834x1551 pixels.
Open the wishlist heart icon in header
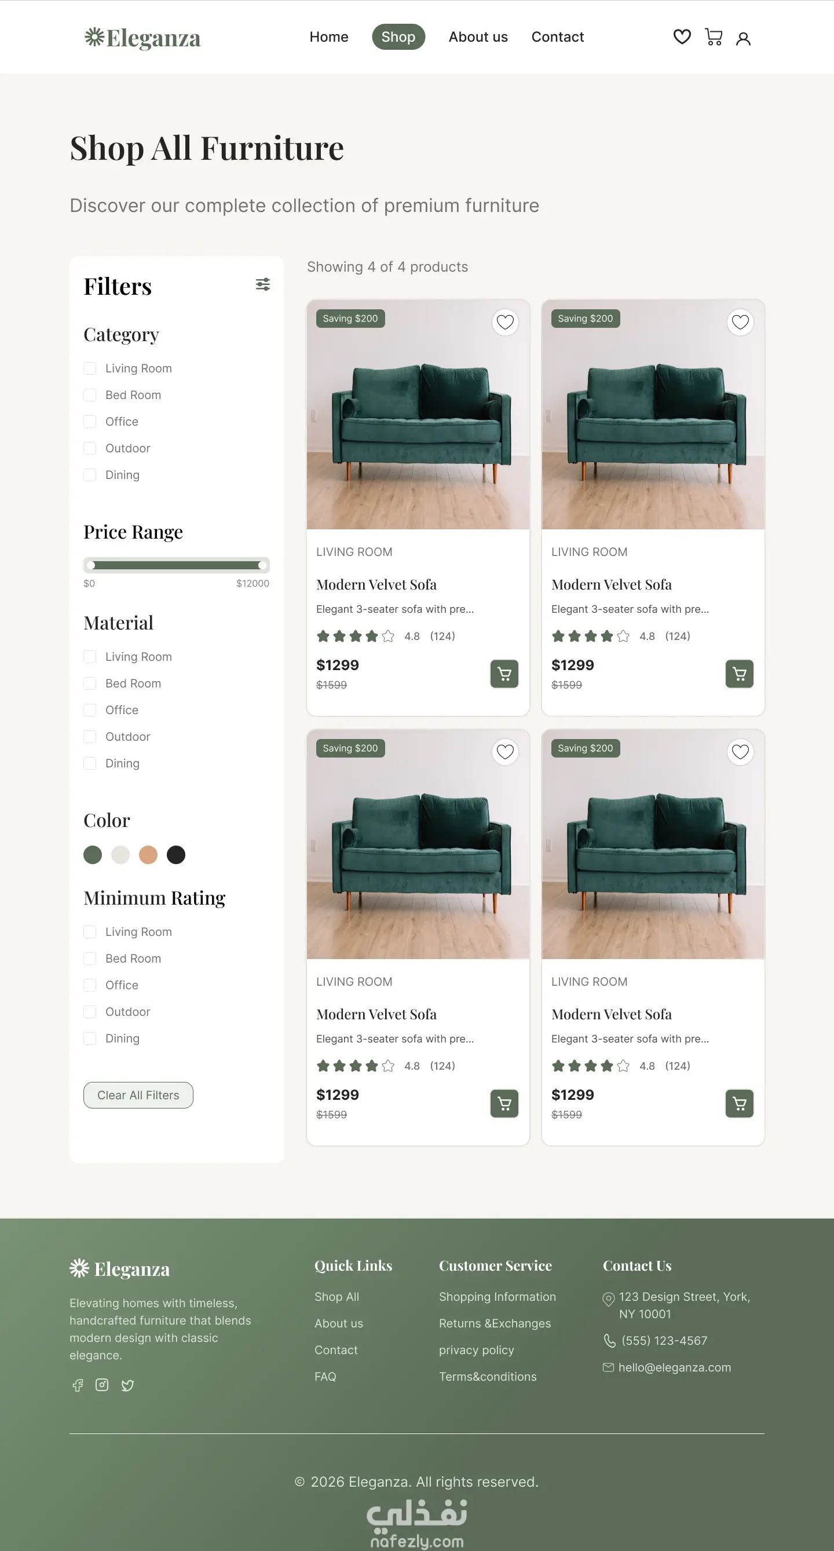pyautogui.click(x=682, y=36)
